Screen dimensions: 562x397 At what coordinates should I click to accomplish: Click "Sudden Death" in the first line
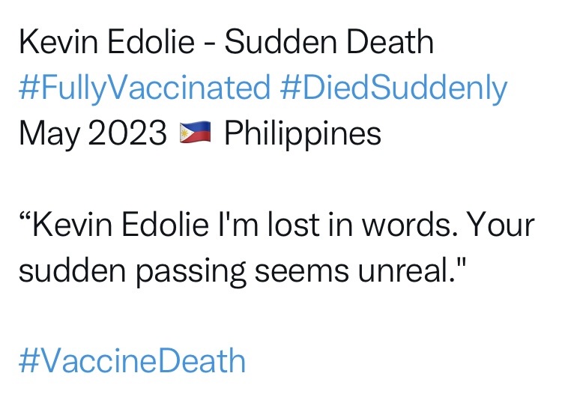pos(329,42)
